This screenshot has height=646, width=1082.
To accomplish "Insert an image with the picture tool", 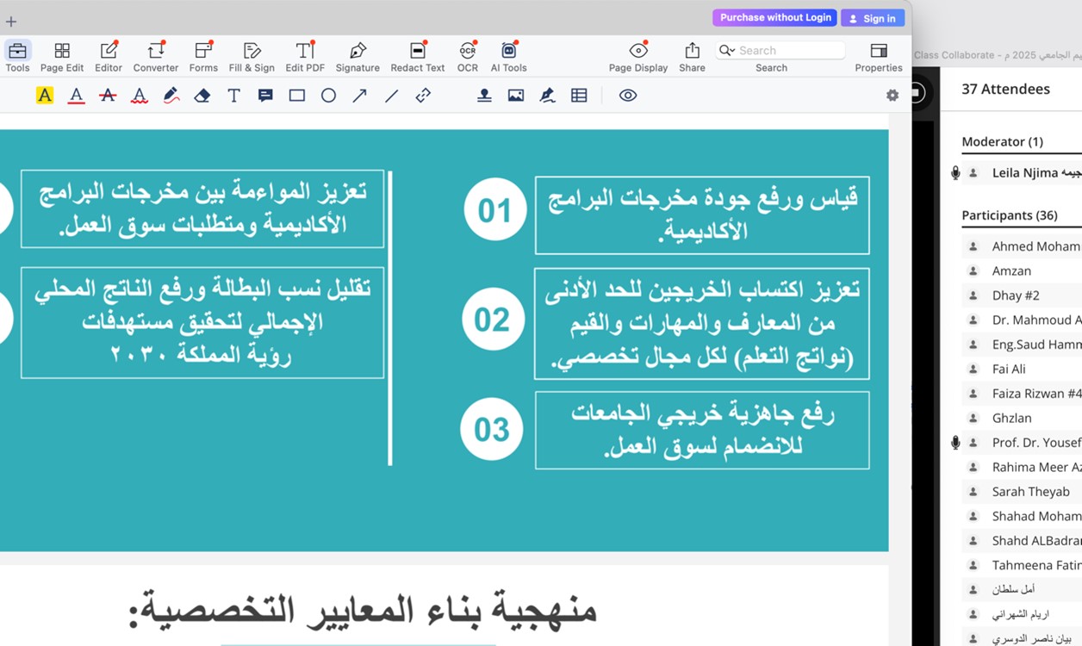I will (516, 96).
